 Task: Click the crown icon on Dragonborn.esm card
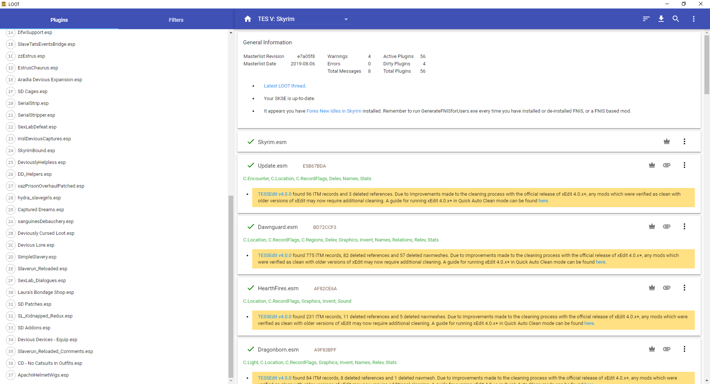tap(652, 349)
